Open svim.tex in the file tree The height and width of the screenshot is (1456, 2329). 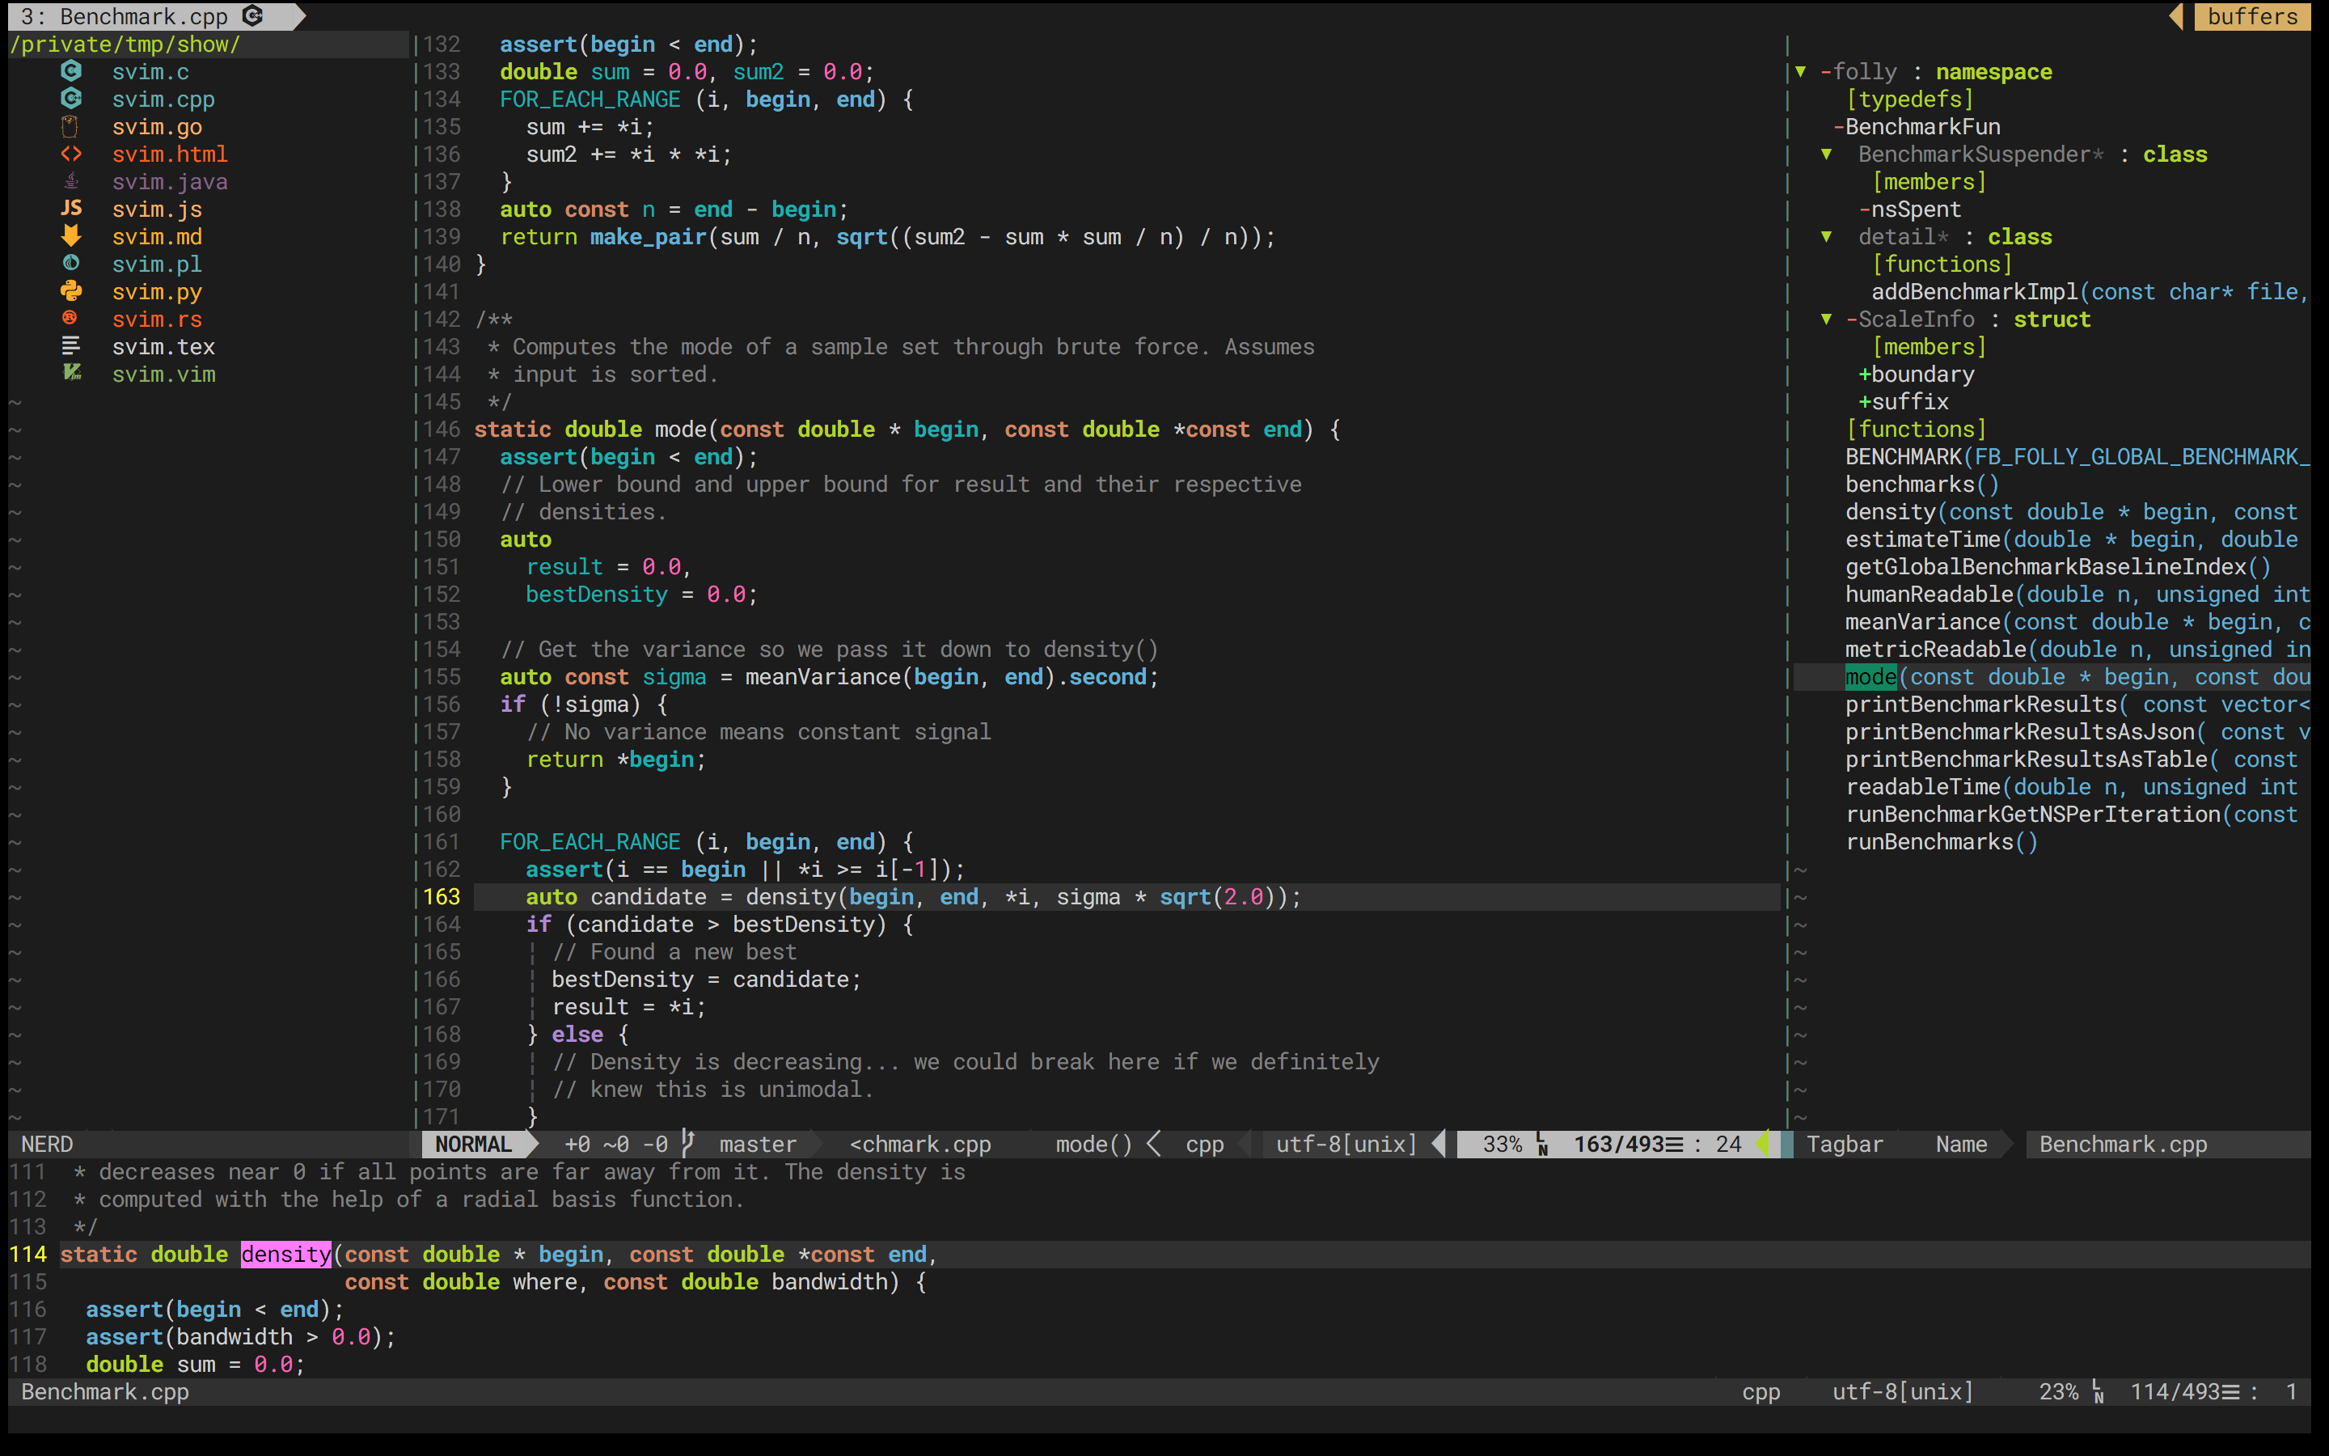163,347
